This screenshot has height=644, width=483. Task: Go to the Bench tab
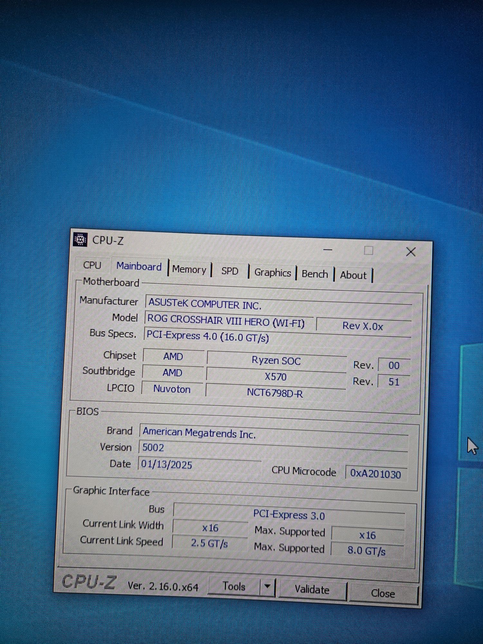[315, 274]
